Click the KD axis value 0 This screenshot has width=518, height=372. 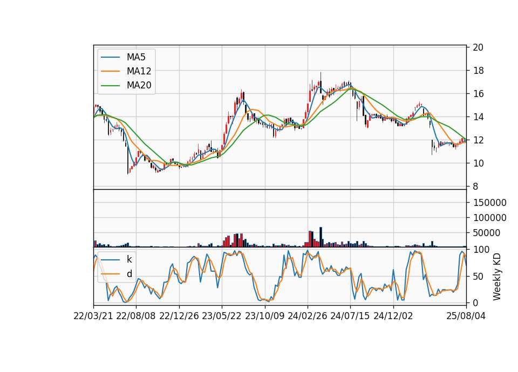point(475,302)
